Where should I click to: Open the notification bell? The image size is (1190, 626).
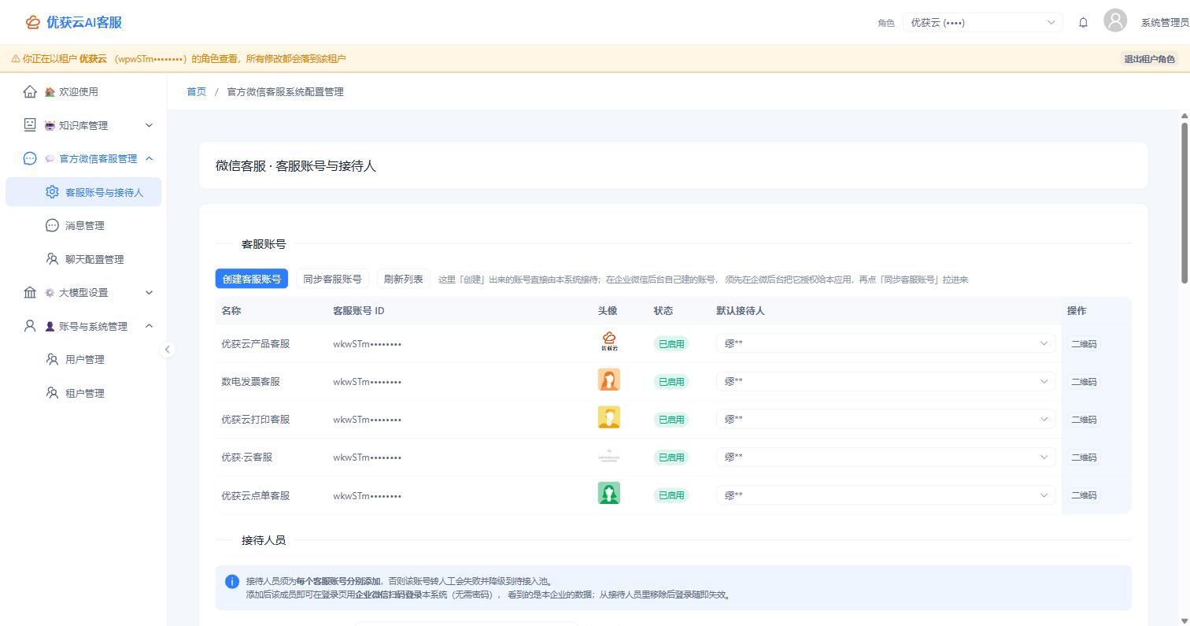[1083, 22]
